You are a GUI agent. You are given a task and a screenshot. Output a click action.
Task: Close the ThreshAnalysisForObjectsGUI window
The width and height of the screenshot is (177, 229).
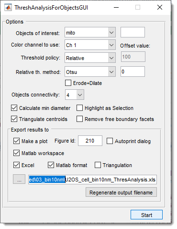pos(160,7)
